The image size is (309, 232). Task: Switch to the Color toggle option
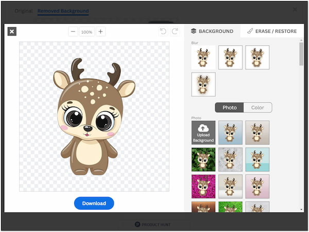(x=257, y=108)
